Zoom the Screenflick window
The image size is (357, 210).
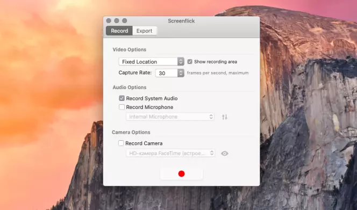(124, 21)
